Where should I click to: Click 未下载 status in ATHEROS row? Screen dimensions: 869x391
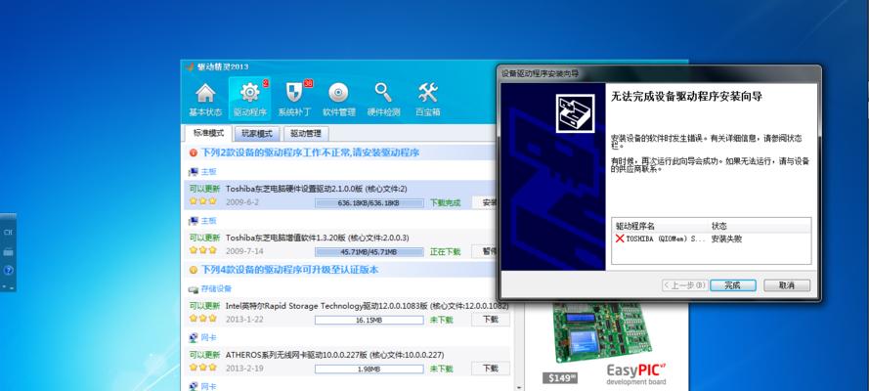click(442, 369)
